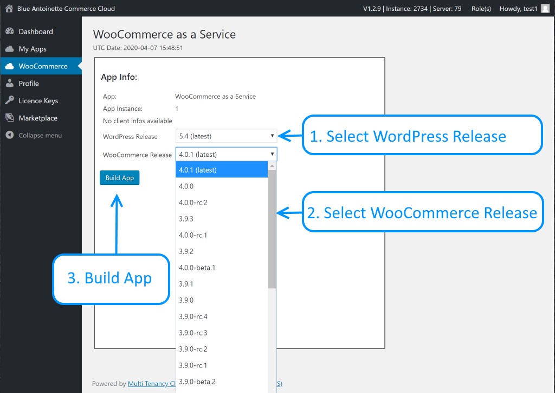This screenshot has height=393, width=555.
Task: Open the Dashboard menu item
Action: tap(41, 31)
